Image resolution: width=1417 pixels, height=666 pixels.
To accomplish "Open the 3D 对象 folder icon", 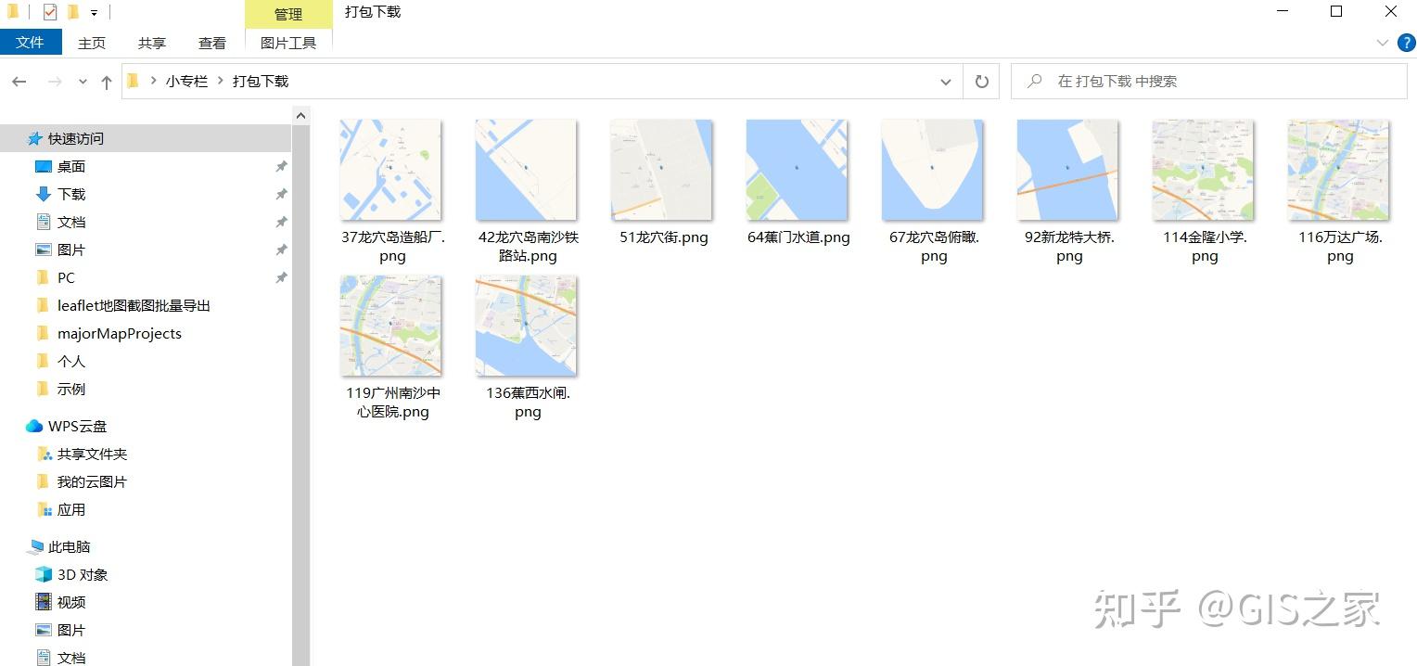I will click(x=44, y=574).
